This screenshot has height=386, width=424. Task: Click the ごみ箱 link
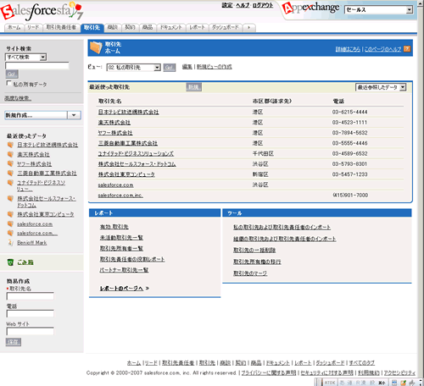25,262
